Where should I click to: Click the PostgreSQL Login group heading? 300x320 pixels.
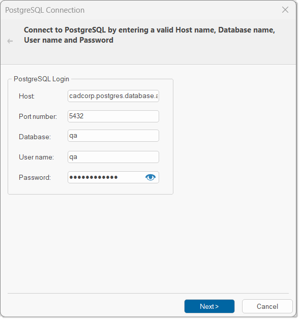click(42, 79)
